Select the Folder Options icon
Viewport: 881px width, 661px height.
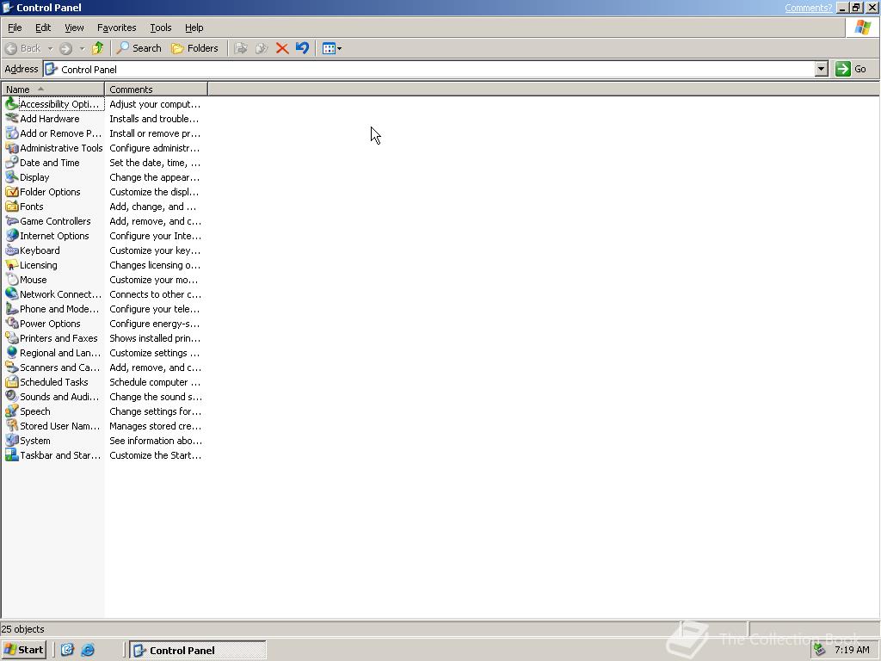coord(12,192)
